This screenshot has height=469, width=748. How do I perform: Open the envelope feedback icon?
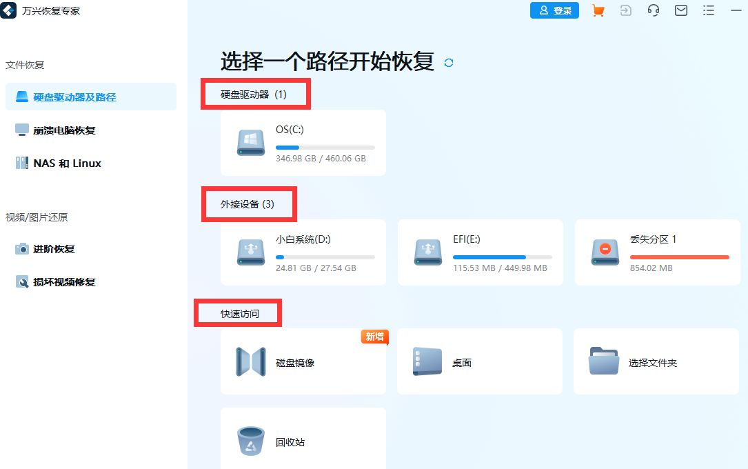[x=681, y=10]
